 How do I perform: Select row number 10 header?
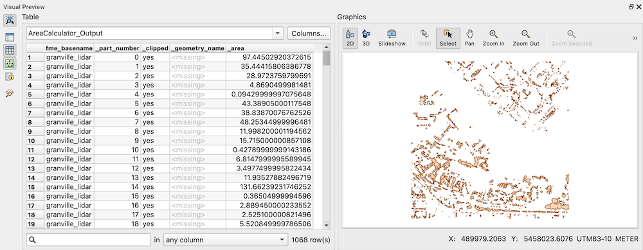pyautogui.click(x=35, y=141)
